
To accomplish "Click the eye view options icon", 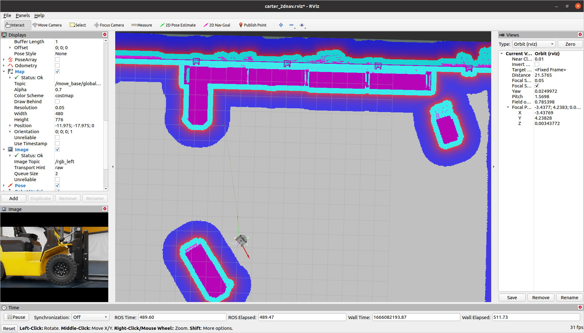I will point(302,25).
